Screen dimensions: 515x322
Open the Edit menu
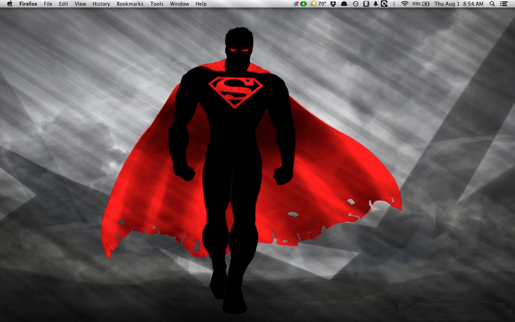63,4
